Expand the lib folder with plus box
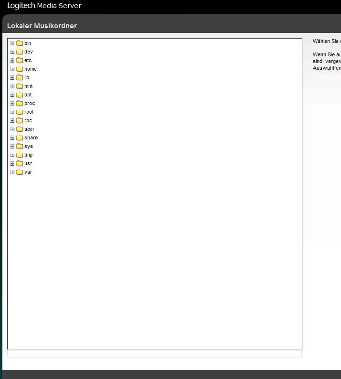The image size is (341, 379). [12, 77]
